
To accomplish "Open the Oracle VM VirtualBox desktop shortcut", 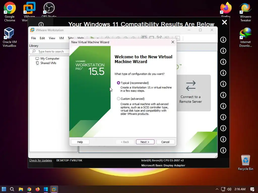I will (x=9, y=37).
